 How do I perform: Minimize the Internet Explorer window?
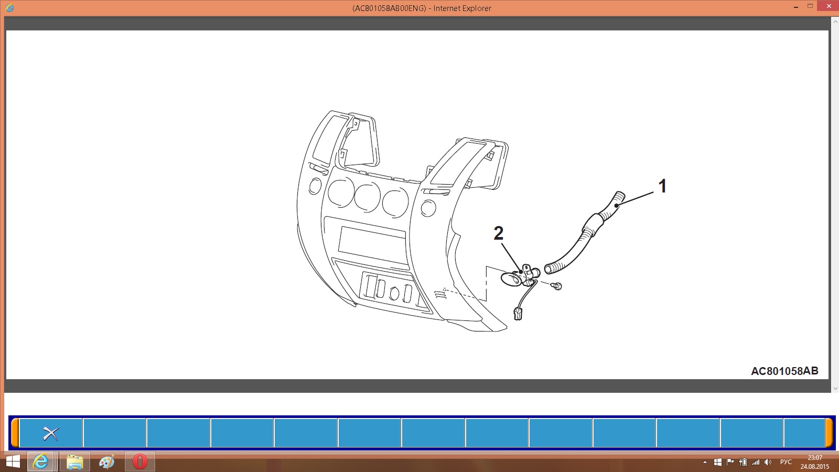[x=797, y=7]
